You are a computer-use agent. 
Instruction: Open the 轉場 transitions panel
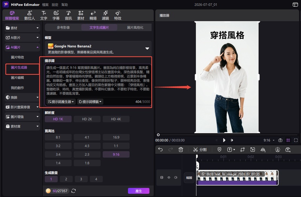[93, 15]
